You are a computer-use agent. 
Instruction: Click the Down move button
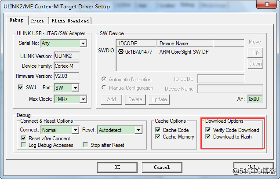pos(255,64)
